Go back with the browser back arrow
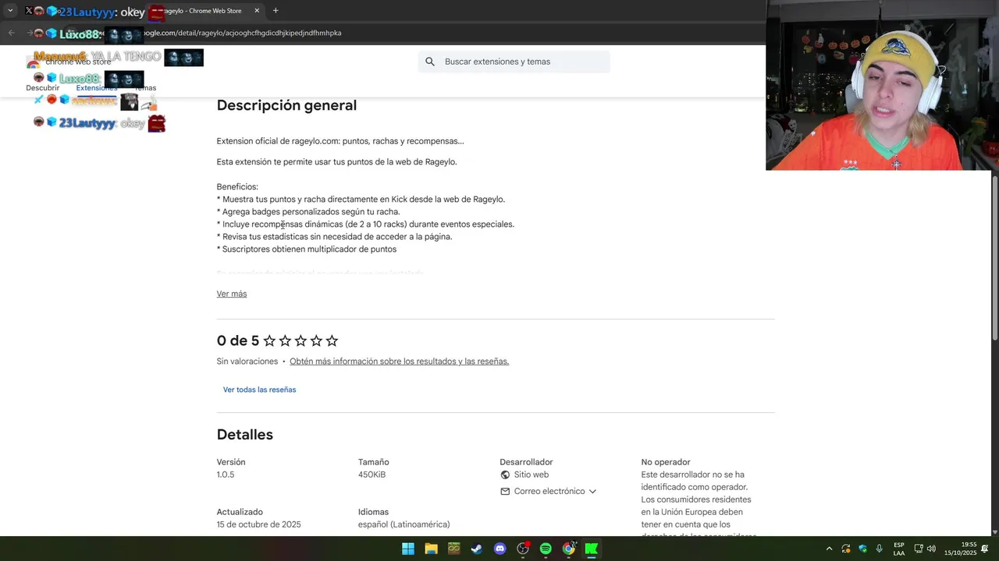This screenshot has height=561, width=999. pos(11,33)
